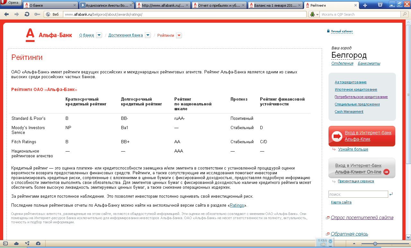Viewport: 411px width, 248px height.
Task: Change city by clicking Белгород
Action: [349, 55]
